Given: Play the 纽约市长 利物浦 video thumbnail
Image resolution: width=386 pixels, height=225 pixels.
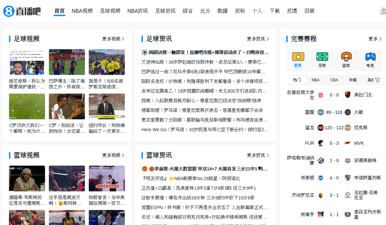Looking at the screenshot, I should click(107, 107).
